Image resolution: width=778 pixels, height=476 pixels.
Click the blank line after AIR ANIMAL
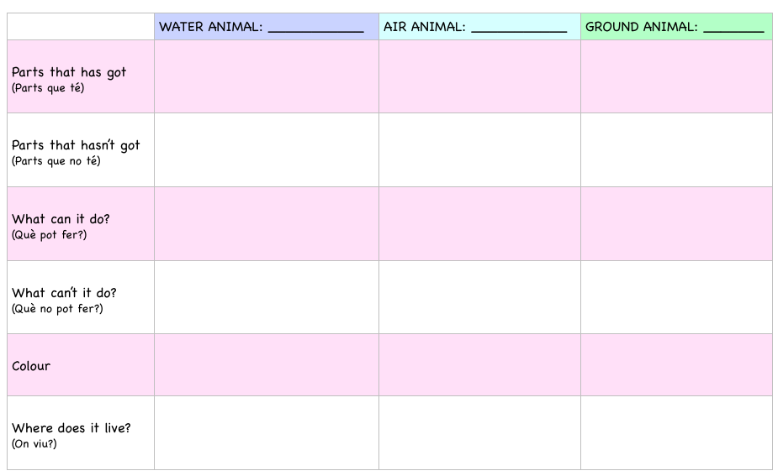point(519,28)
